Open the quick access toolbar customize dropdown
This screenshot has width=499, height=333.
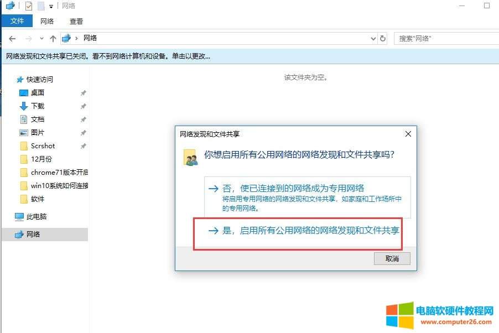(x=51, y=6)
